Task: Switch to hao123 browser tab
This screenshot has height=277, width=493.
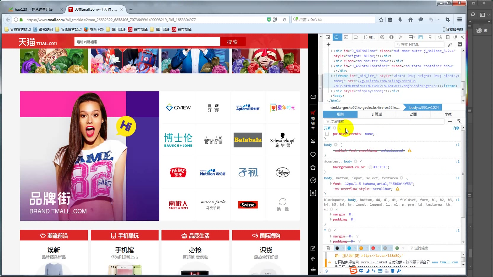Action: click(x=35, y=9)
